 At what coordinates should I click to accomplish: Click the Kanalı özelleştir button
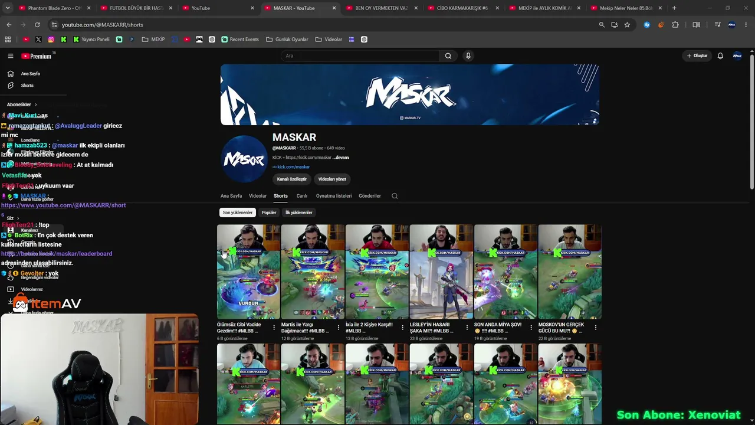pyautogui.click(x=292, y=179)
